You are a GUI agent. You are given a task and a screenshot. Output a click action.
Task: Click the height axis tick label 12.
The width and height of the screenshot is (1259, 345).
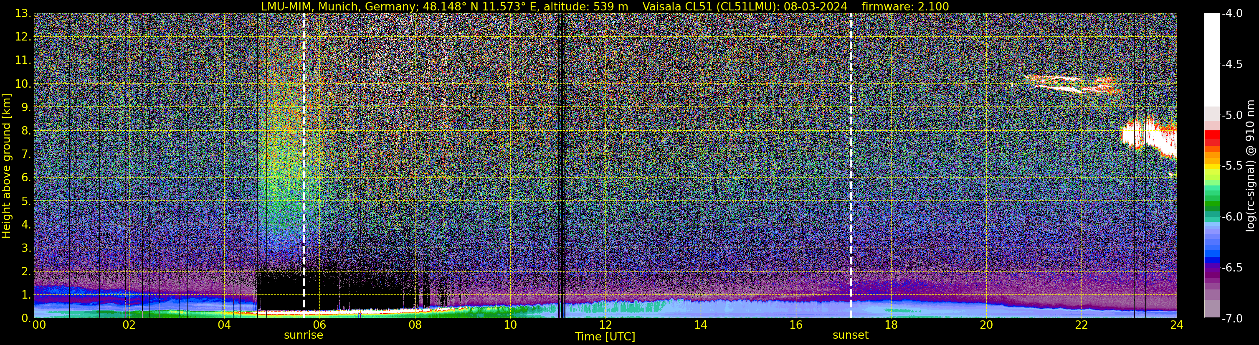[x=23, y=37]
